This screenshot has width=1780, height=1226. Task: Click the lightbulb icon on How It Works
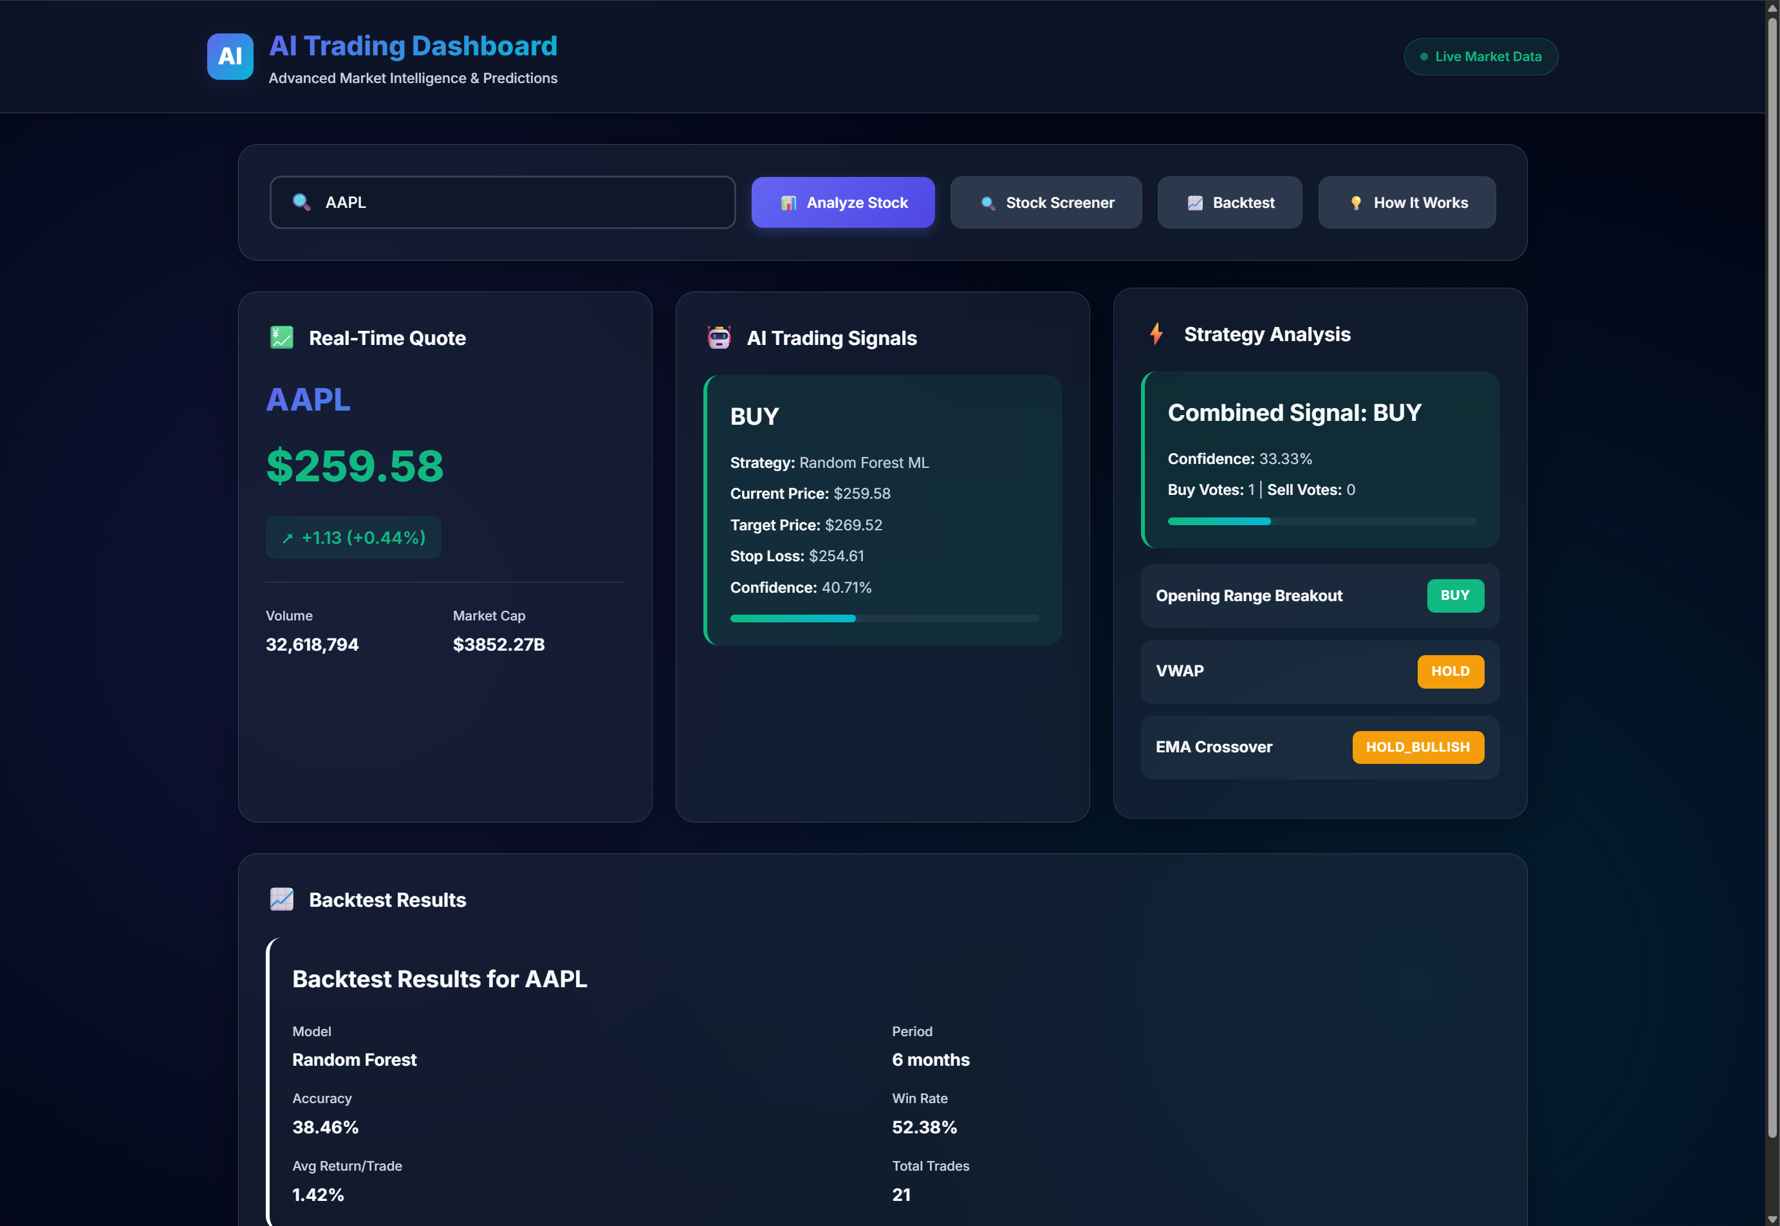click(x=1355, y=202)
